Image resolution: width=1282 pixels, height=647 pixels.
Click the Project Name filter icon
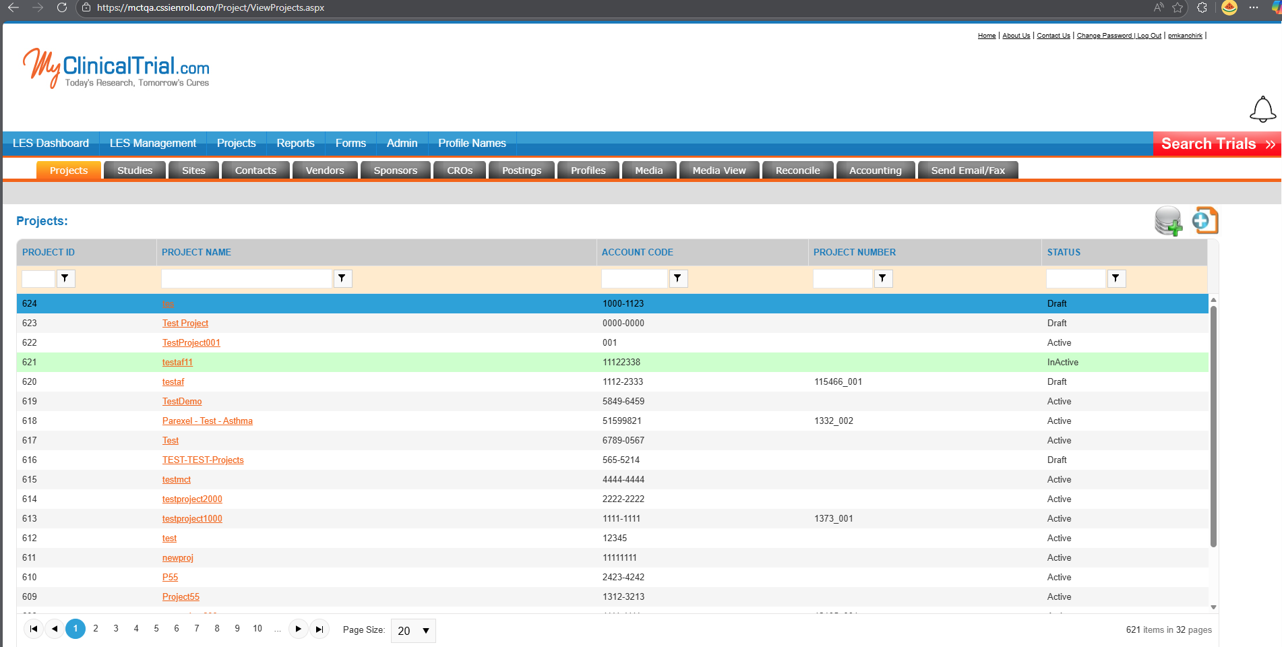tap(342, 278)
